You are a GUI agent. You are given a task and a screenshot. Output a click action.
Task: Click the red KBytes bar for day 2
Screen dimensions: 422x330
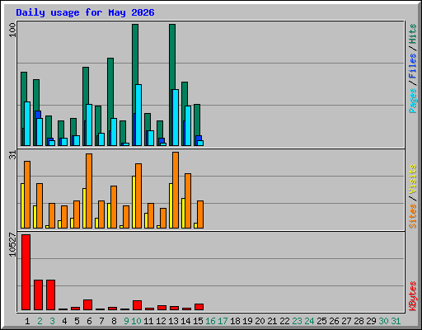click(x=38, y=295)
